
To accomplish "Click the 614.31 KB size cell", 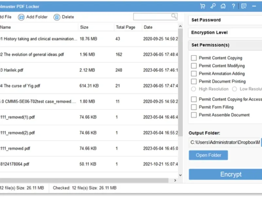I will tap(89, 86).
